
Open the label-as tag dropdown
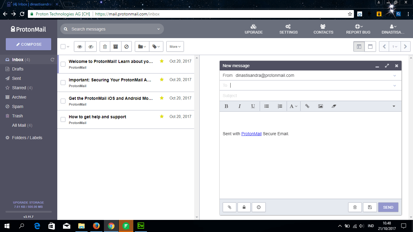pyautogui.click(x=156, y=47)
